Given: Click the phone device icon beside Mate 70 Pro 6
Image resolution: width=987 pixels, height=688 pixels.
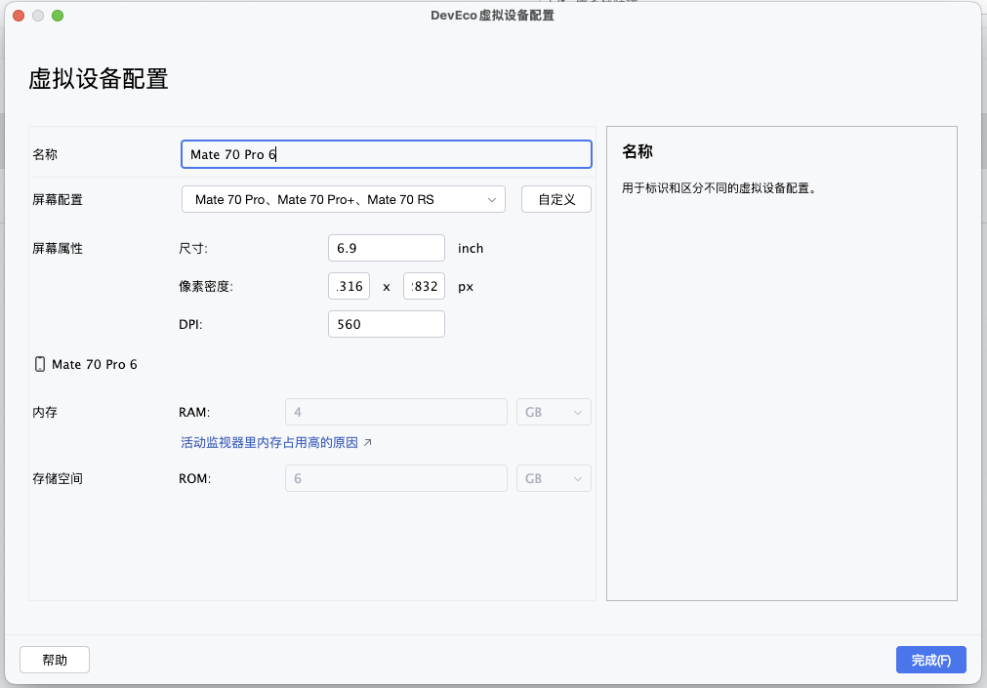Looking at the screenshot, I should [40, 364].
